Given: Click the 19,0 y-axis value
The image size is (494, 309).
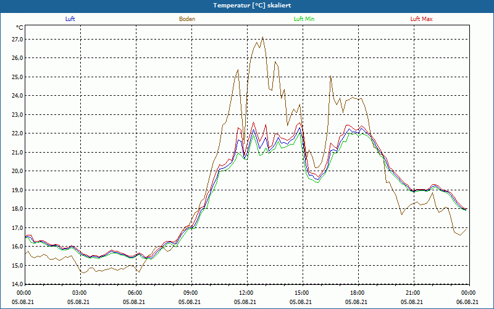Looking at the screenshot, I should [x=17, y=190].
